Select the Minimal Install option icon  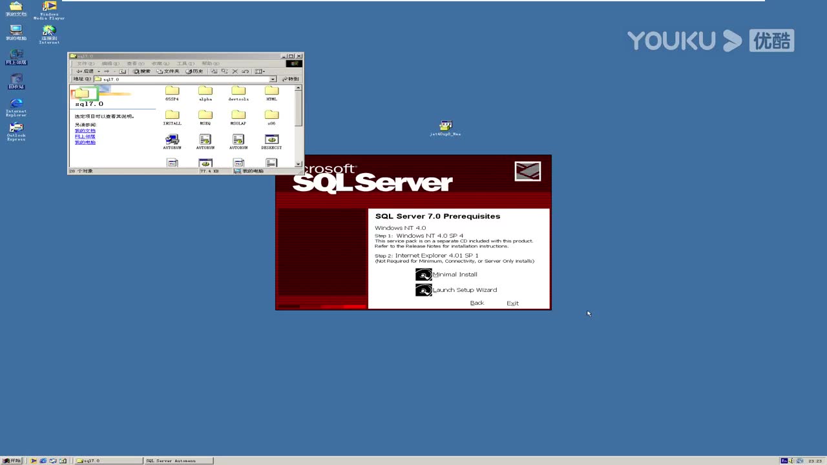pyautogui.click(x=423, y=274)
